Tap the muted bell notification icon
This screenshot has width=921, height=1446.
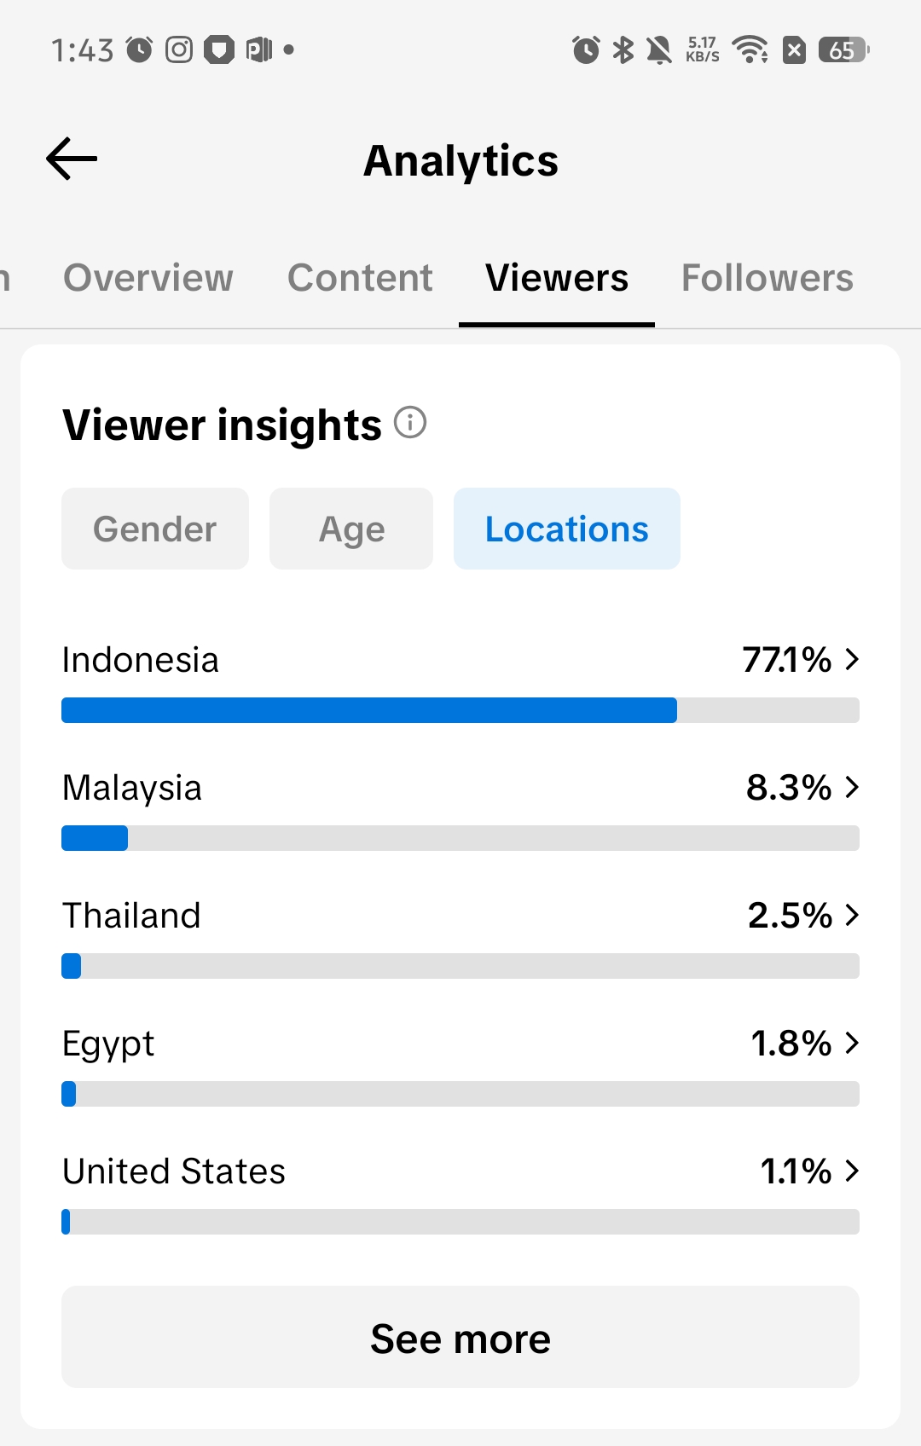(659, 50)
